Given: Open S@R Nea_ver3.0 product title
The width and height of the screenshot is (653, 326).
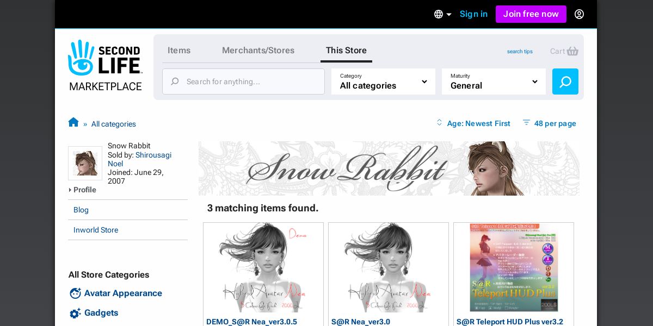Looking at the screenshot, I should pos(361,322).
